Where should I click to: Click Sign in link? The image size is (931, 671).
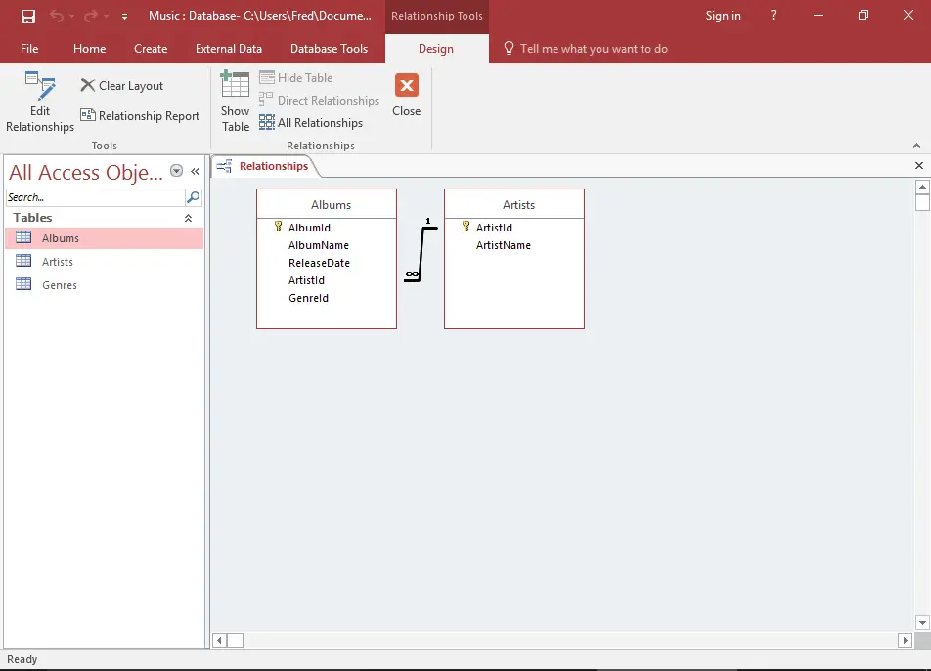[723, 16]
